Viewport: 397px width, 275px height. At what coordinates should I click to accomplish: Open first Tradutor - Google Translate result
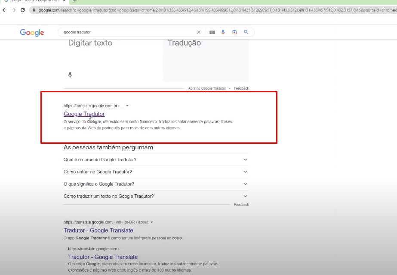coord(98,230)
